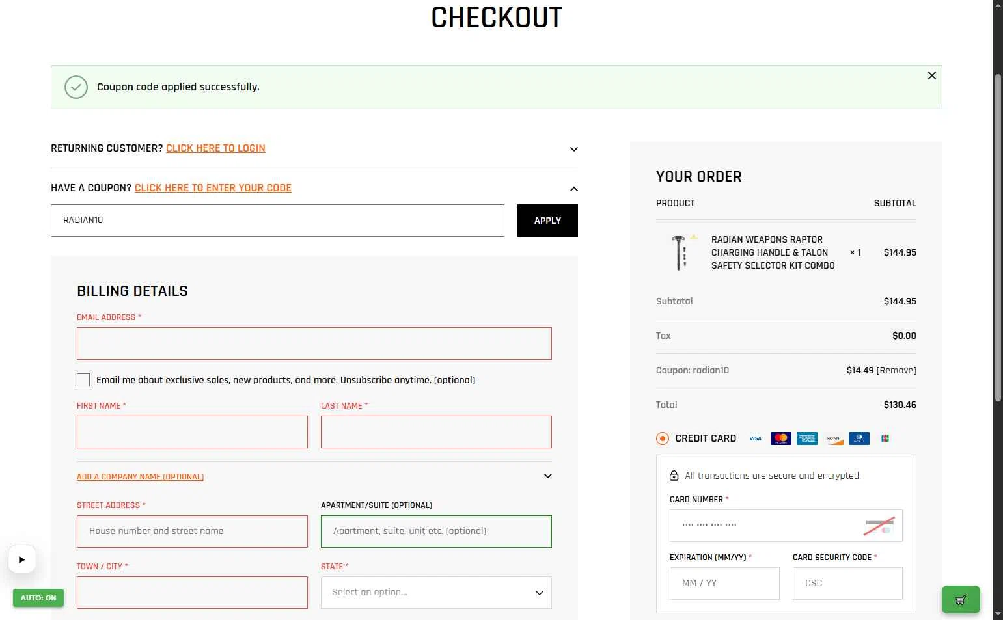Open the Click Here to Login link
This screenshot has height=620, width=1003.
215,148
